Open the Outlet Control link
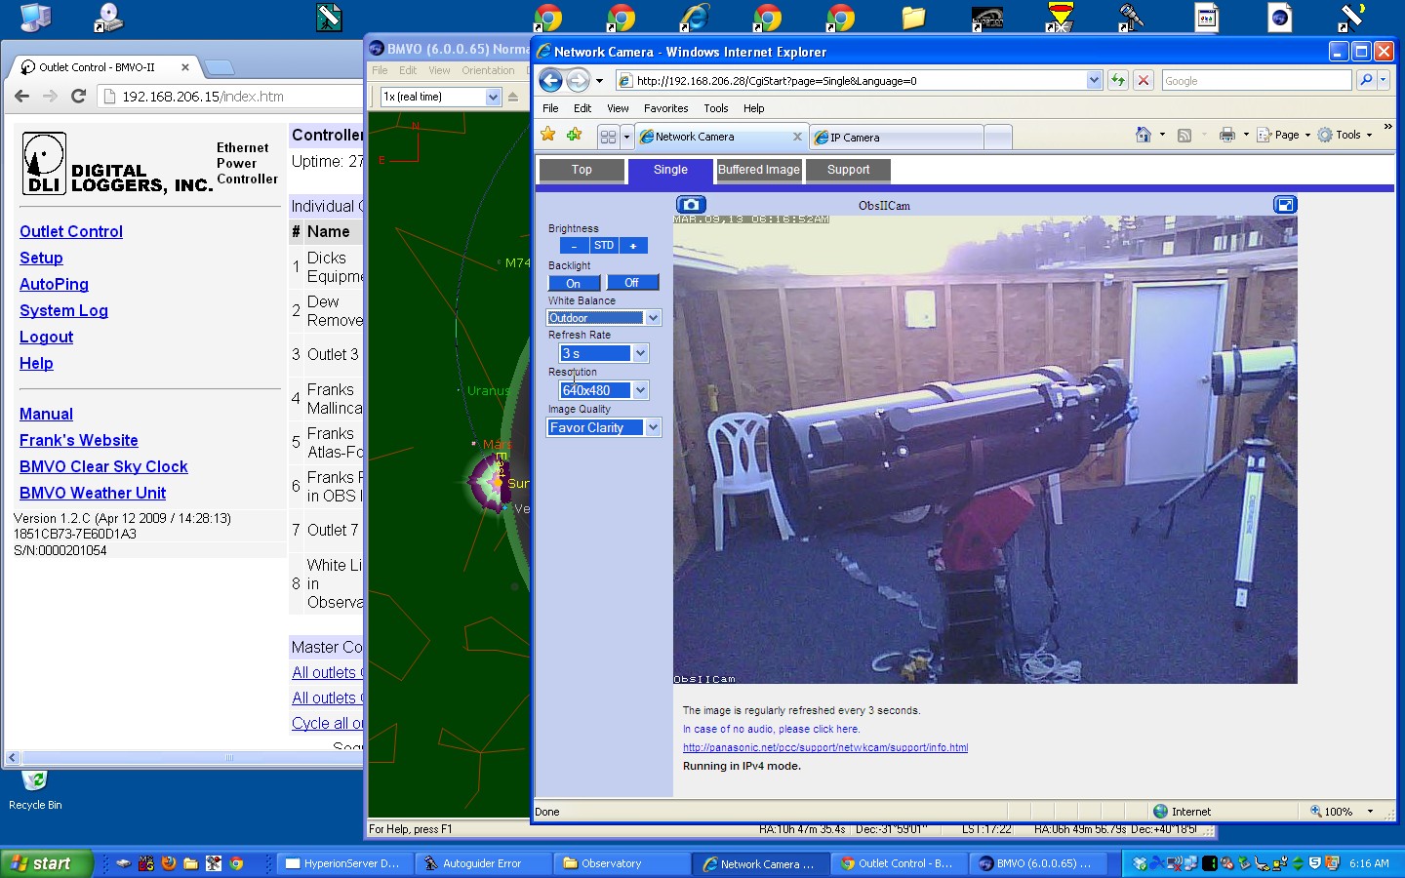This screenshot has height=878, width=1405. tap(71, 231)
